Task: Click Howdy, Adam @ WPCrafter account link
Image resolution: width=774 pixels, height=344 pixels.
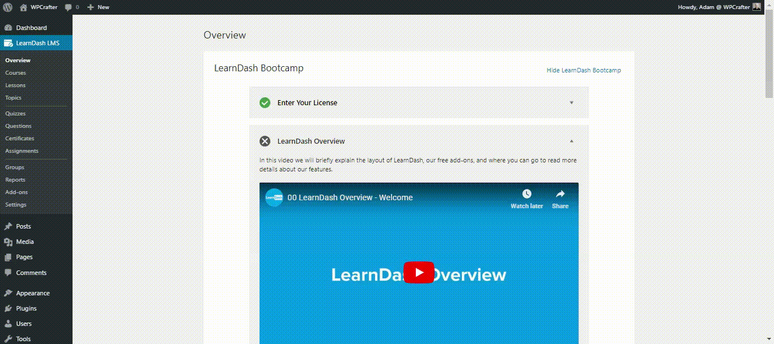Action: tap(714, 7)
